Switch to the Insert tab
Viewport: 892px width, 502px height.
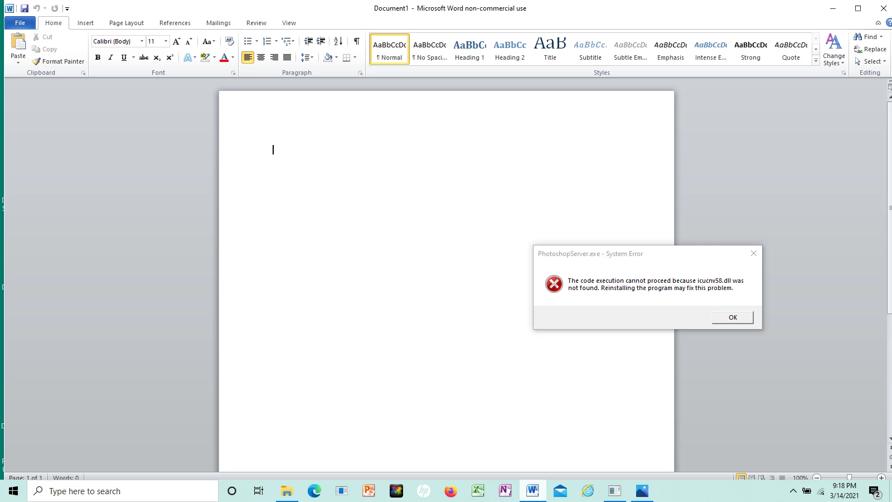[85, 23]
